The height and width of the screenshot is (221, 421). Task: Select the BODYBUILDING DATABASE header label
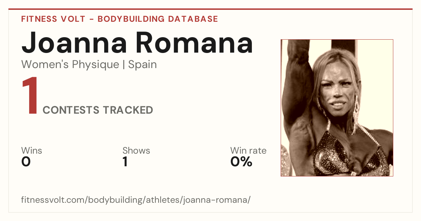[x=158, y=19]
